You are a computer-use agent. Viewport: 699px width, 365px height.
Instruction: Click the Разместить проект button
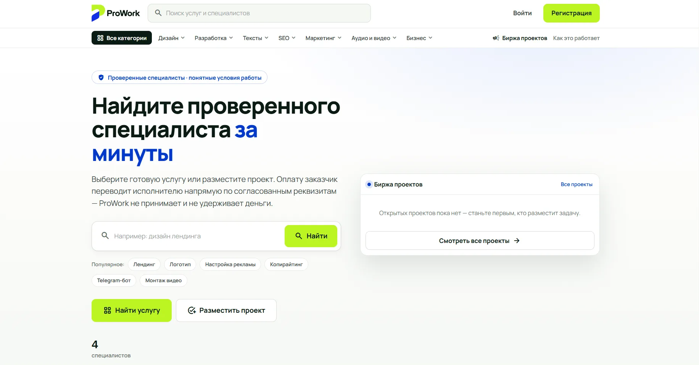tap(226, 310)
